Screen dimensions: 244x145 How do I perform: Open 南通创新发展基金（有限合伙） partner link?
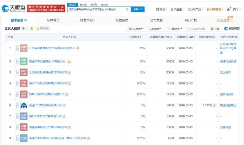click(x=47, y=61)
